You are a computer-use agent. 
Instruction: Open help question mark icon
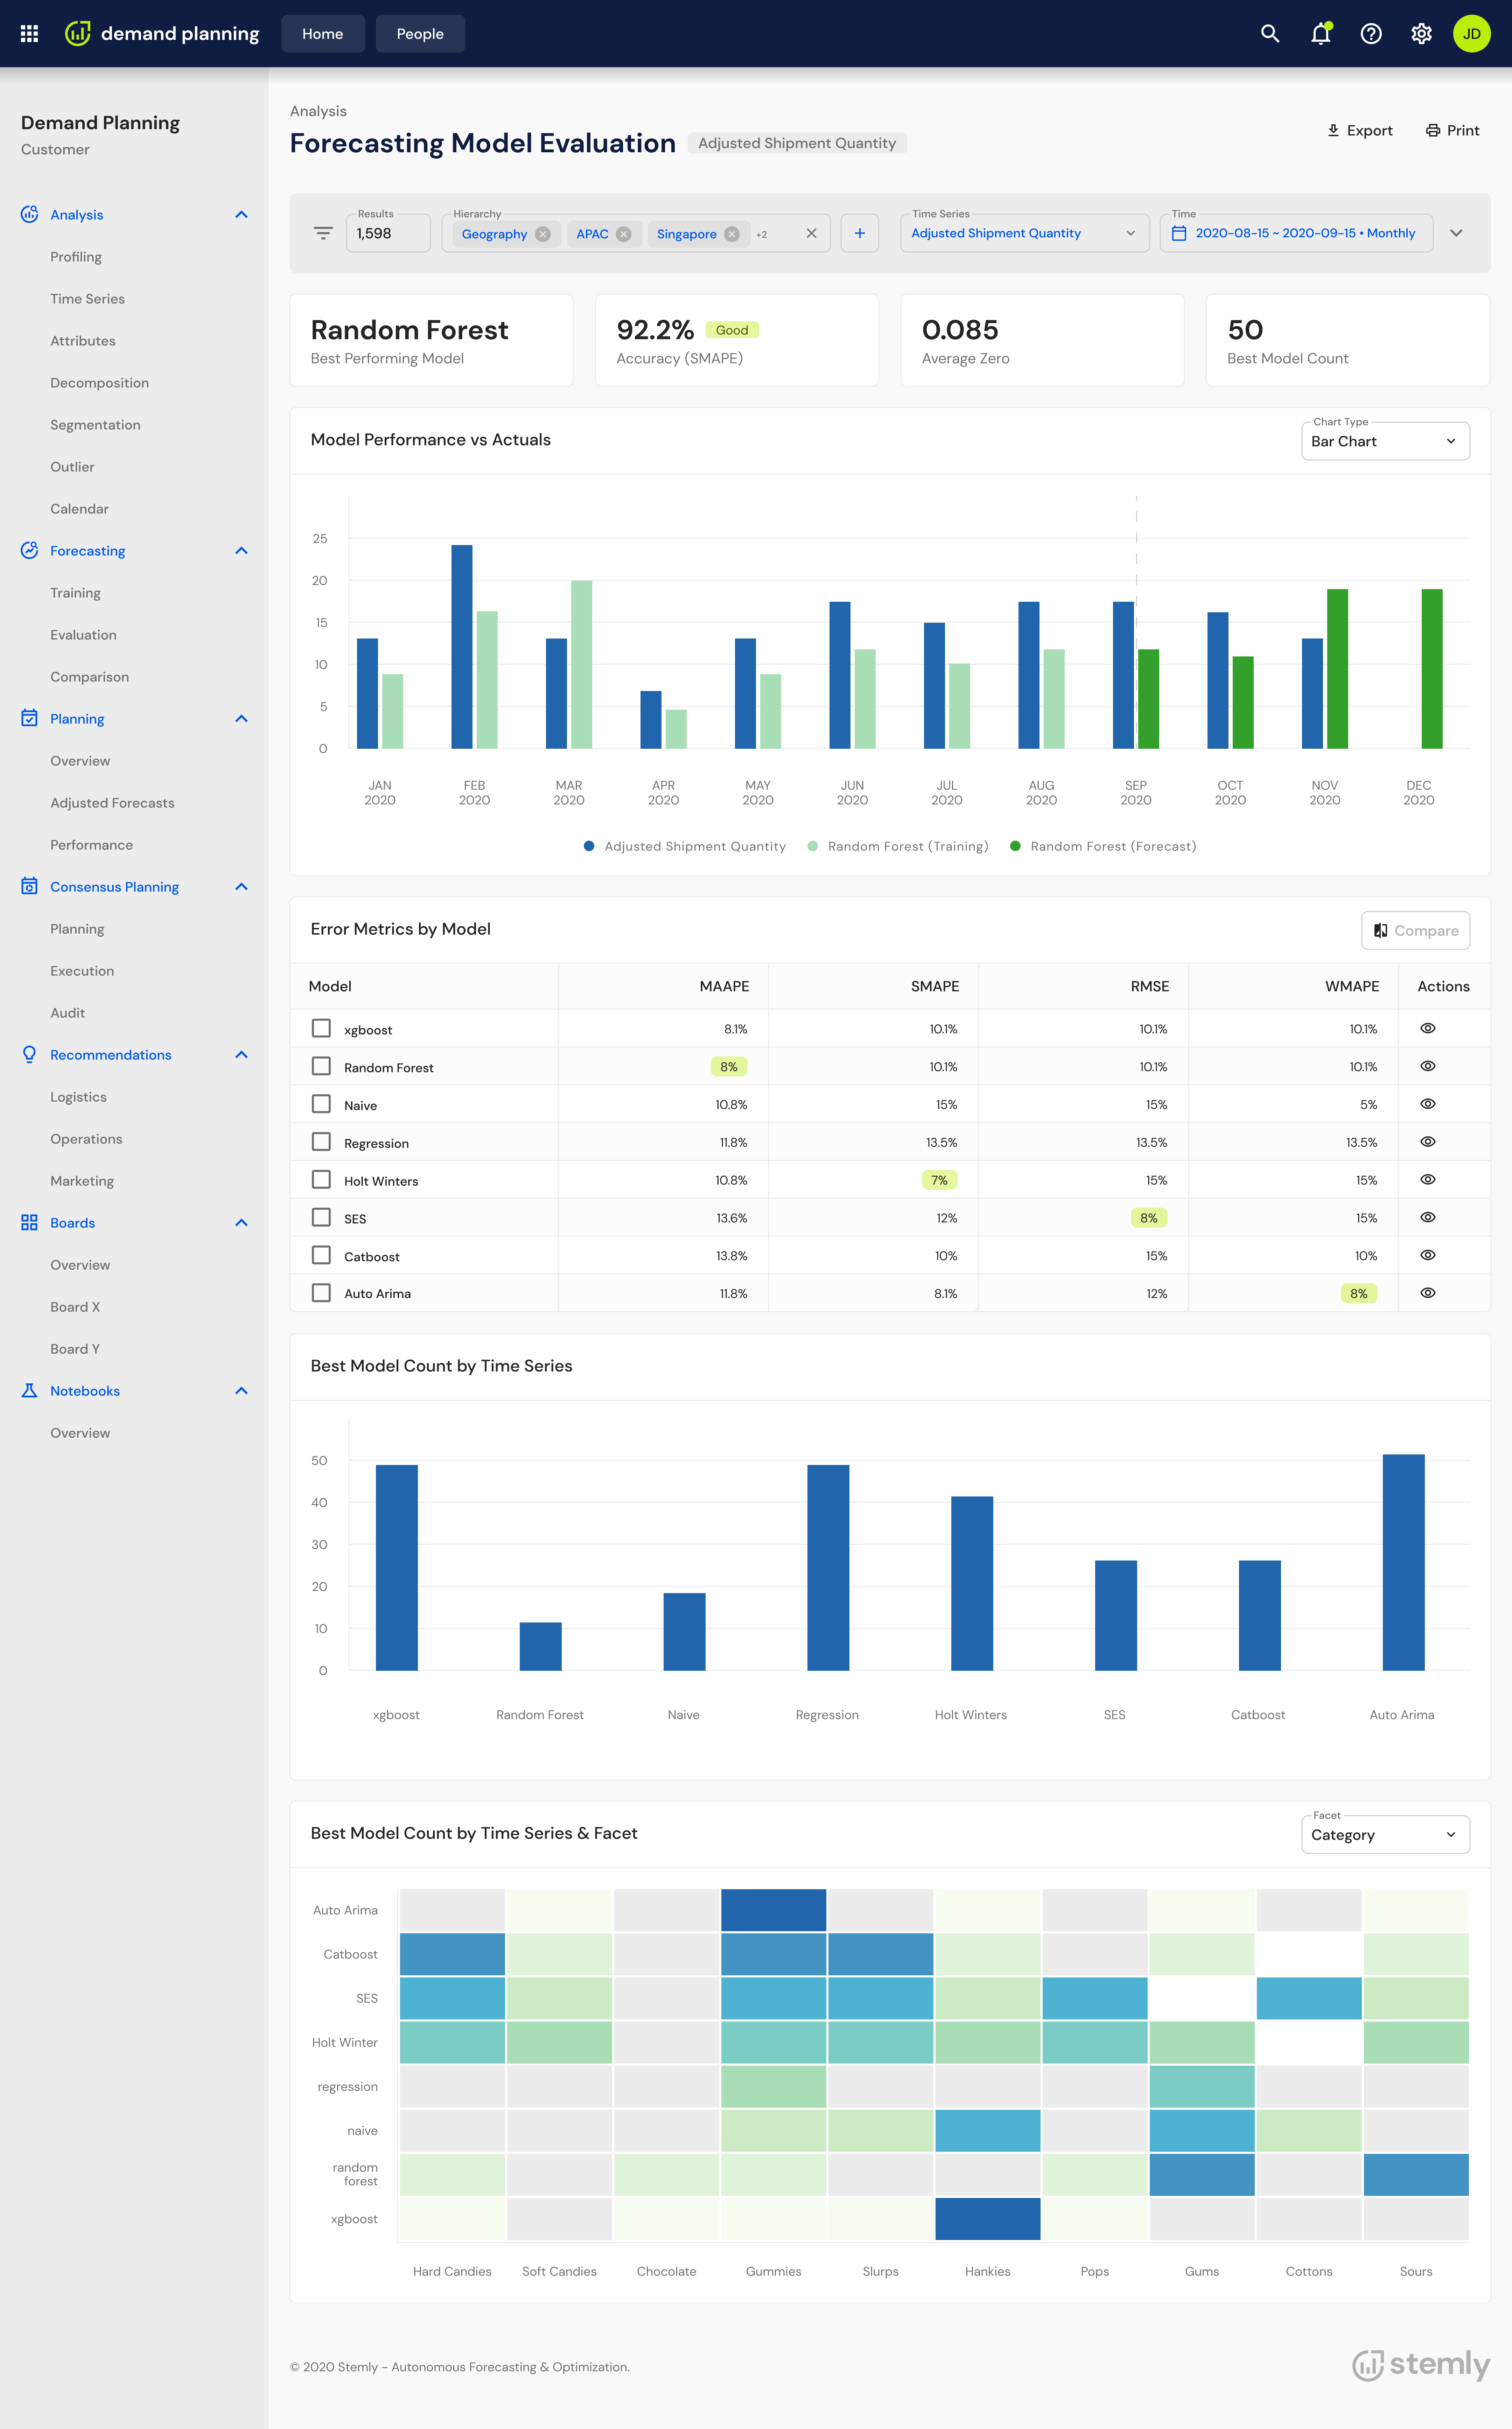(x=1371, y=34)
